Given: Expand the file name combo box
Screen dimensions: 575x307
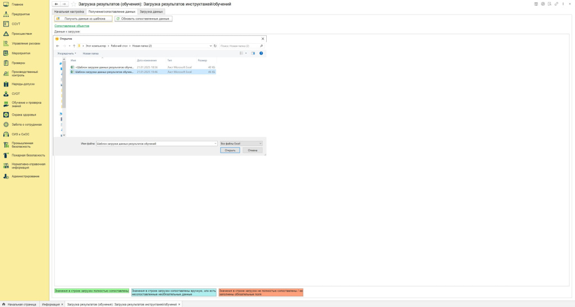Looking at the screenshot, I should (x=216, y=144).
